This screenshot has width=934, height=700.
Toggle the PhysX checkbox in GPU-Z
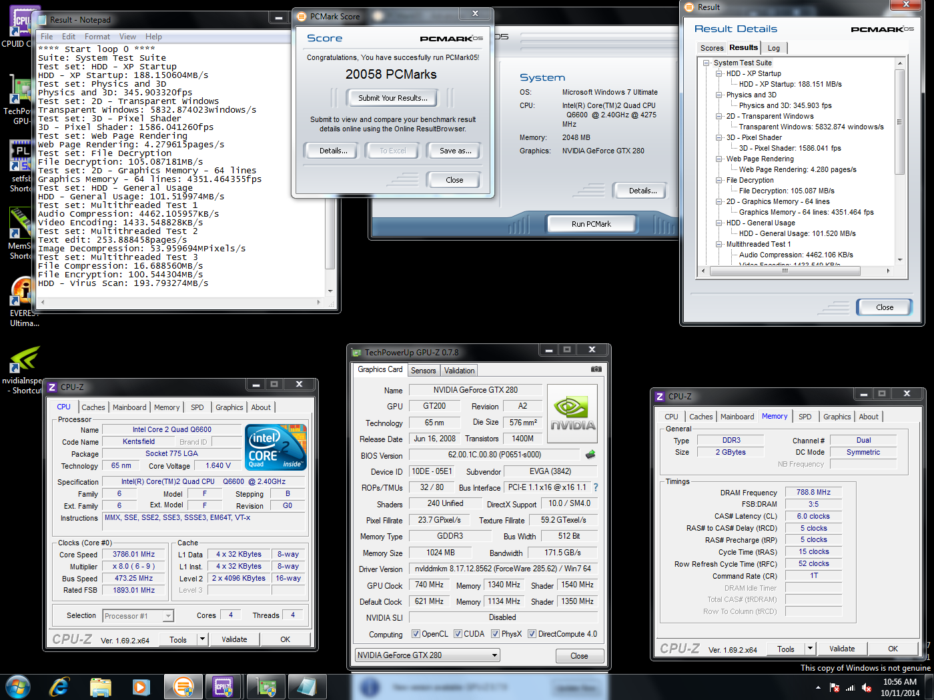(495, 634)
